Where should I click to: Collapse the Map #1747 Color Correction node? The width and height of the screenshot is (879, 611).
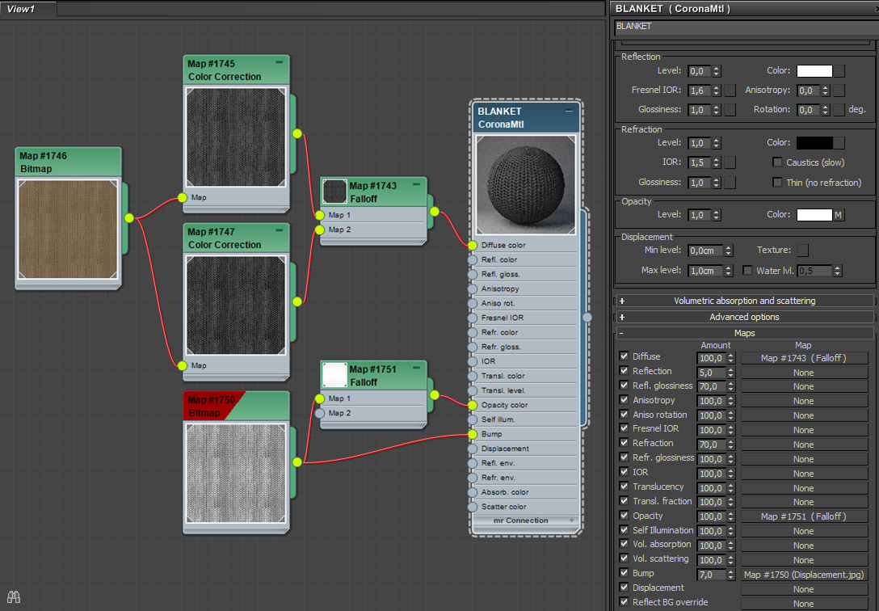pos(279,230)
